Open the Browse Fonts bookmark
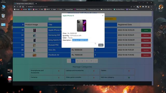Screen dimensions: 166x93 pos(93,9)
